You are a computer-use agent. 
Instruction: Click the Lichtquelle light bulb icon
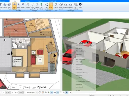tap(33, 4)
